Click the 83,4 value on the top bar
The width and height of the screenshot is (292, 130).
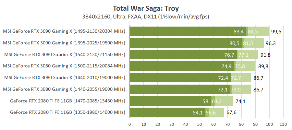pos(238,32)
